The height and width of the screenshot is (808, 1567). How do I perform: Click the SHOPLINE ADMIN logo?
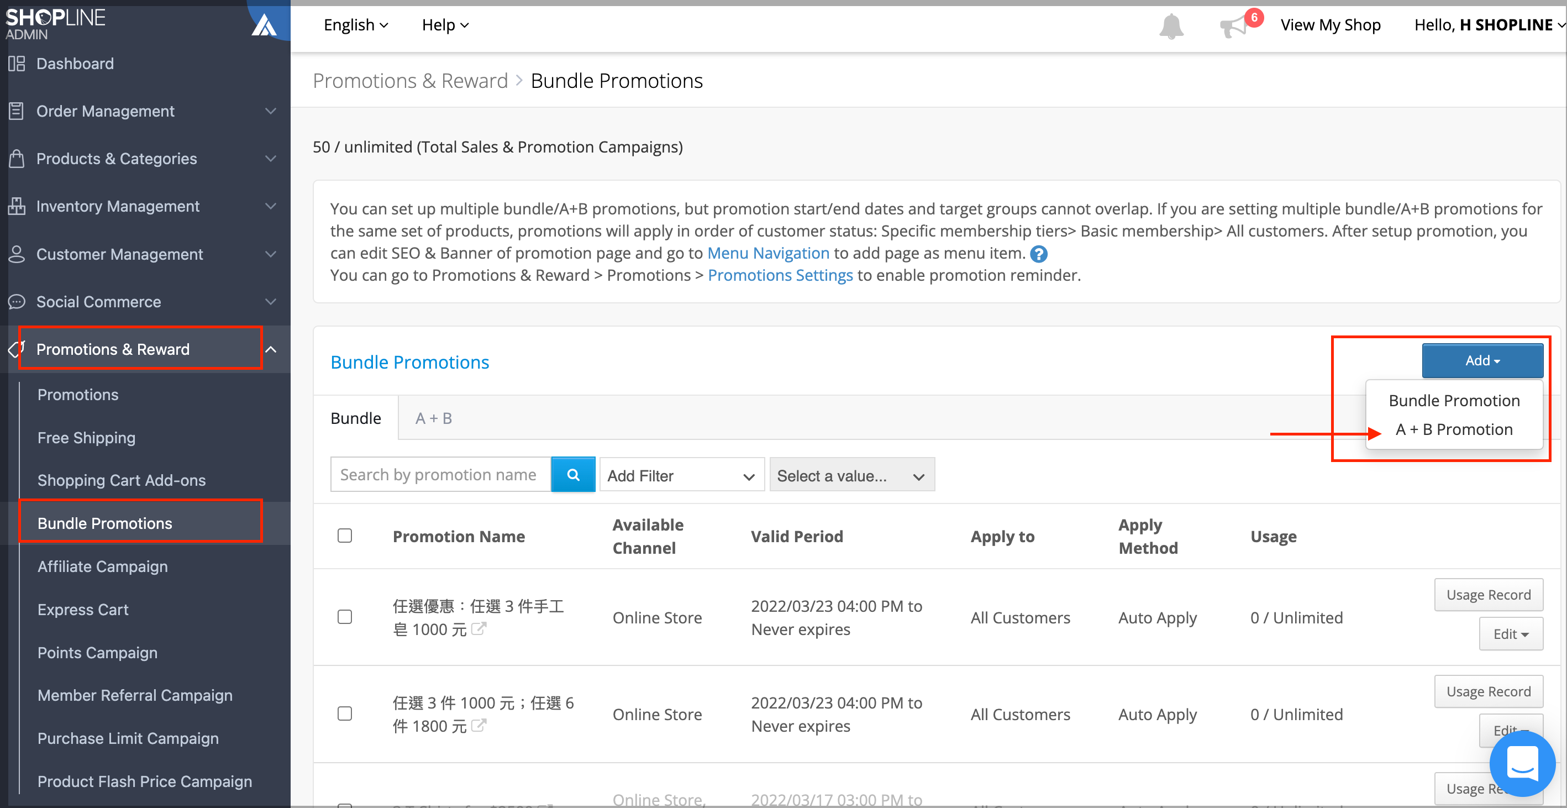[x=55, y=23]
